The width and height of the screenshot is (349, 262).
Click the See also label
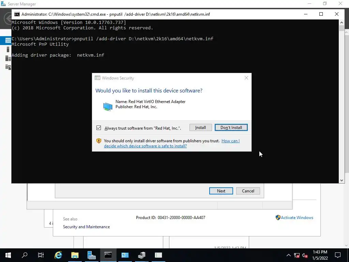pos(70,219)
